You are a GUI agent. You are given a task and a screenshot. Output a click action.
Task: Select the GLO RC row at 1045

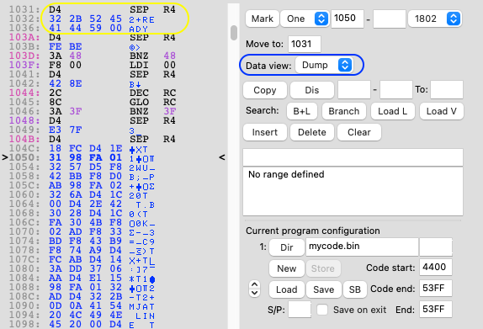tap(93, 103)
